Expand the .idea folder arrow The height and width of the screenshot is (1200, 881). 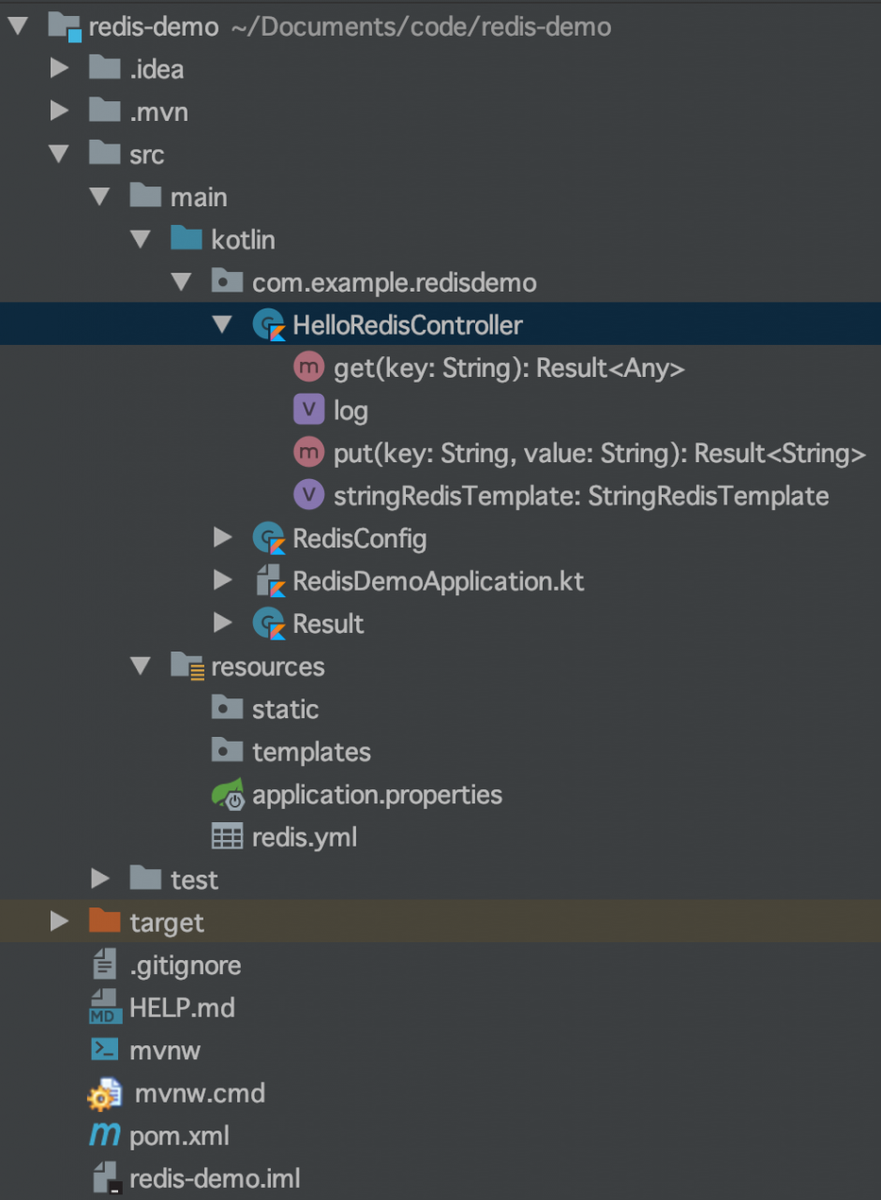click(x=60, y=67)
